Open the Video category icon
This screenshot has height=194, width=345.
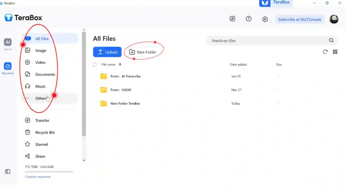coord(28,62)
